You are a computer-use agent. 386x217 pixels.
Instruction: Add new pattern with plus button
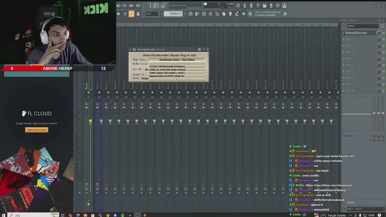184,14
